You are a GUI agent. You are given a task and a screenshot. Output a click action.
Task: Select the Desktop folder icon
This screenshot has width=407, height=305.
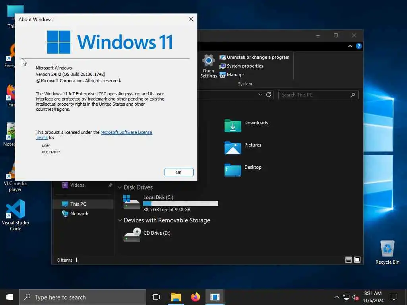coord(233,170)
